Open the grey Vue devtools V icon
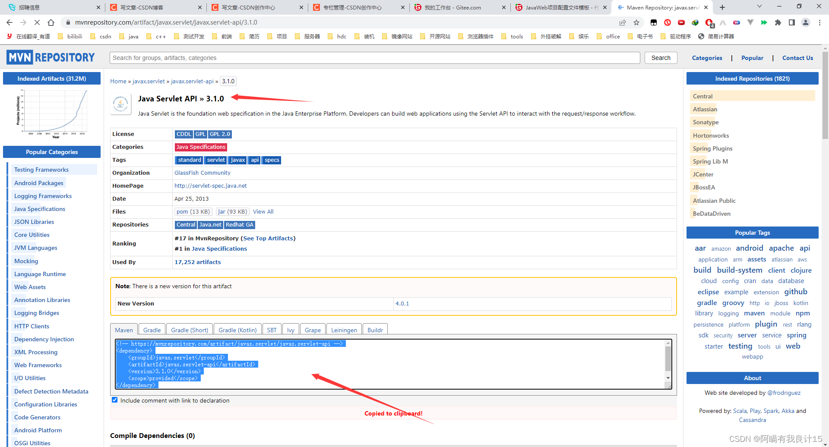Image resolution: width=829 pixels, height=447 pixels. click(750, 22)
